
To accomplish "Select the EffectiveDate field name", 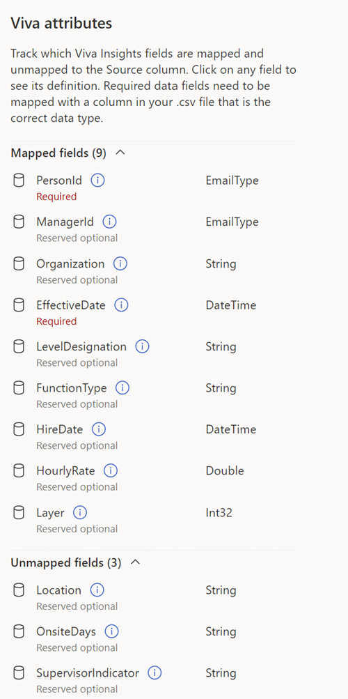I will 71,305.
